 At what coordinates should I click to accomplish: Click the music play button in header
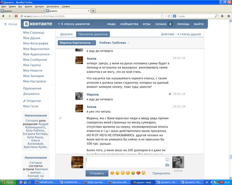(x=170, y=24)
